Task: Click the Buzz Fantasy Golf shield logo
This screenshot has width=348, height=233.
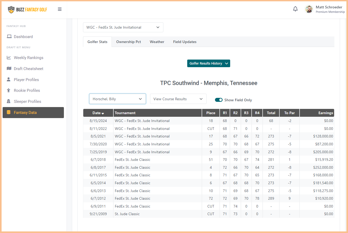Action: click(x=11, y=9)
